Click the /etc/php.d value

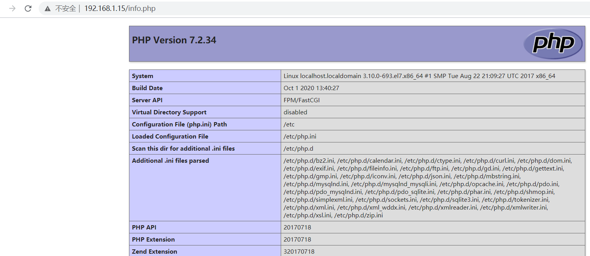pos(299,149)
